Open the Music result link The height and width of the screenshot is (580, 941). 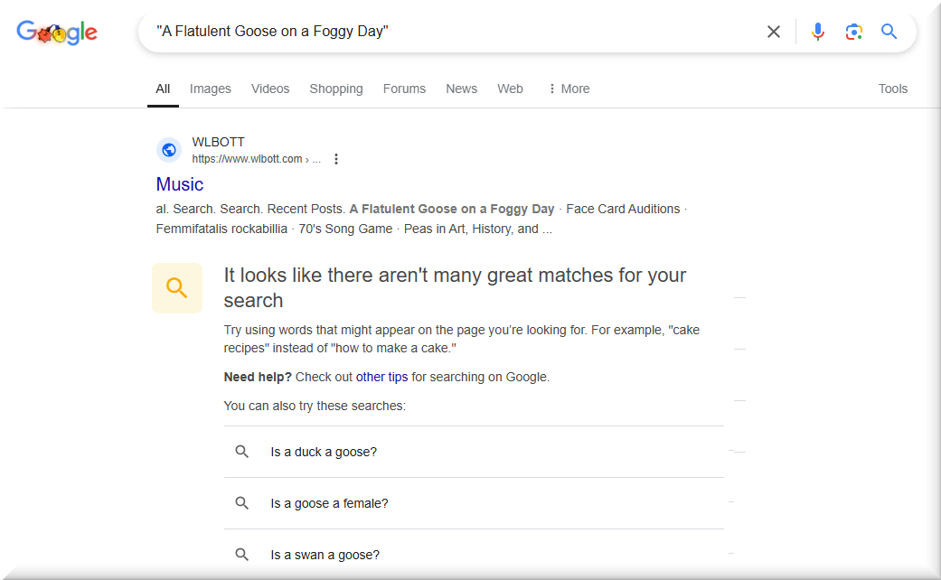[180, 184]
